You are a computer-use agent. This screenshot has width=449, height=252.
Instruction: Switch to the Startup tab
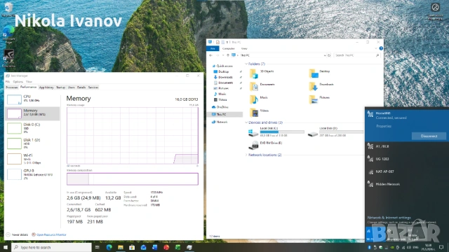tap(61, 87)
